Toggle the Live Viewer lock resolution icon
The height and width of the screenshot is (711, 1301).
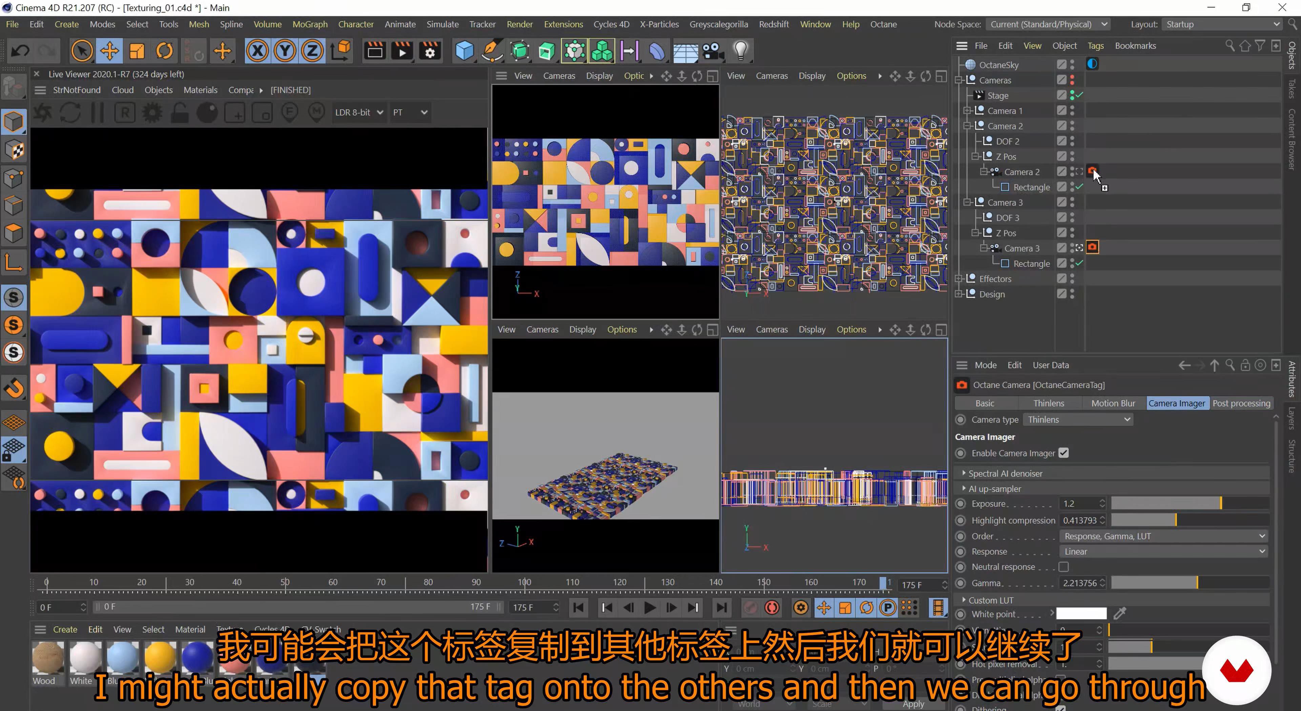click(x=179, y=112)
